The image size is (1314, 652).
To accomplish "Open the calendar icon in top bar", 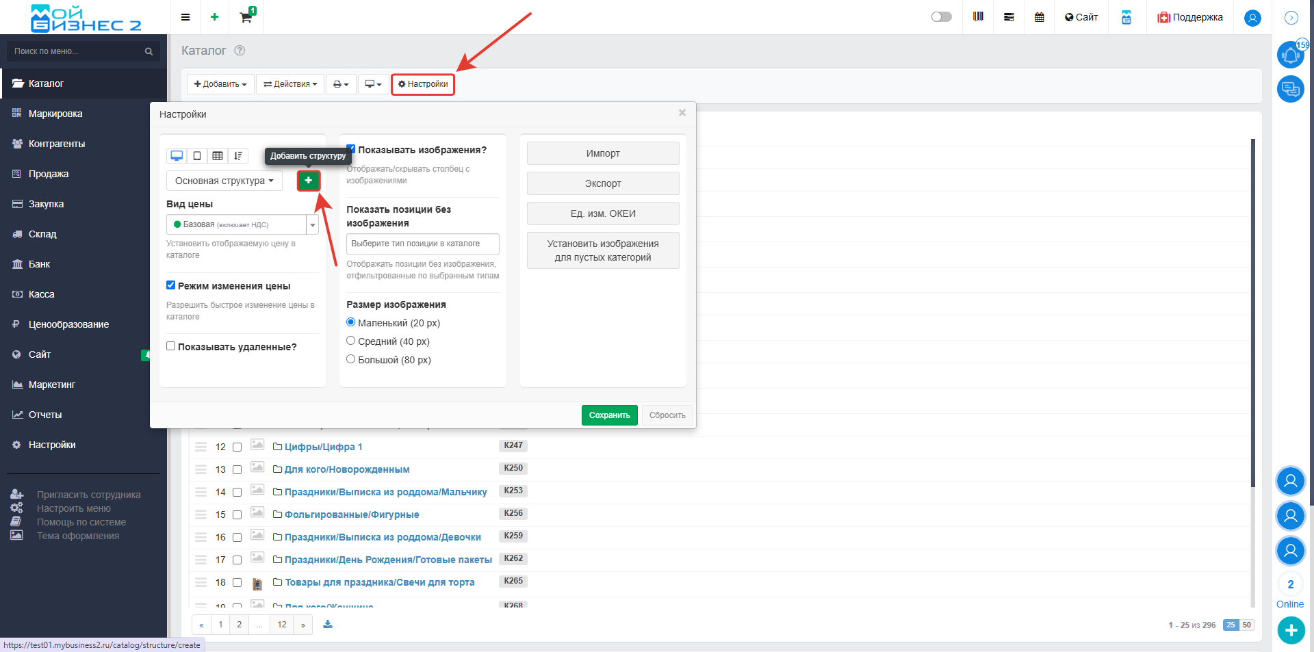I will [x=1039, y=17].
